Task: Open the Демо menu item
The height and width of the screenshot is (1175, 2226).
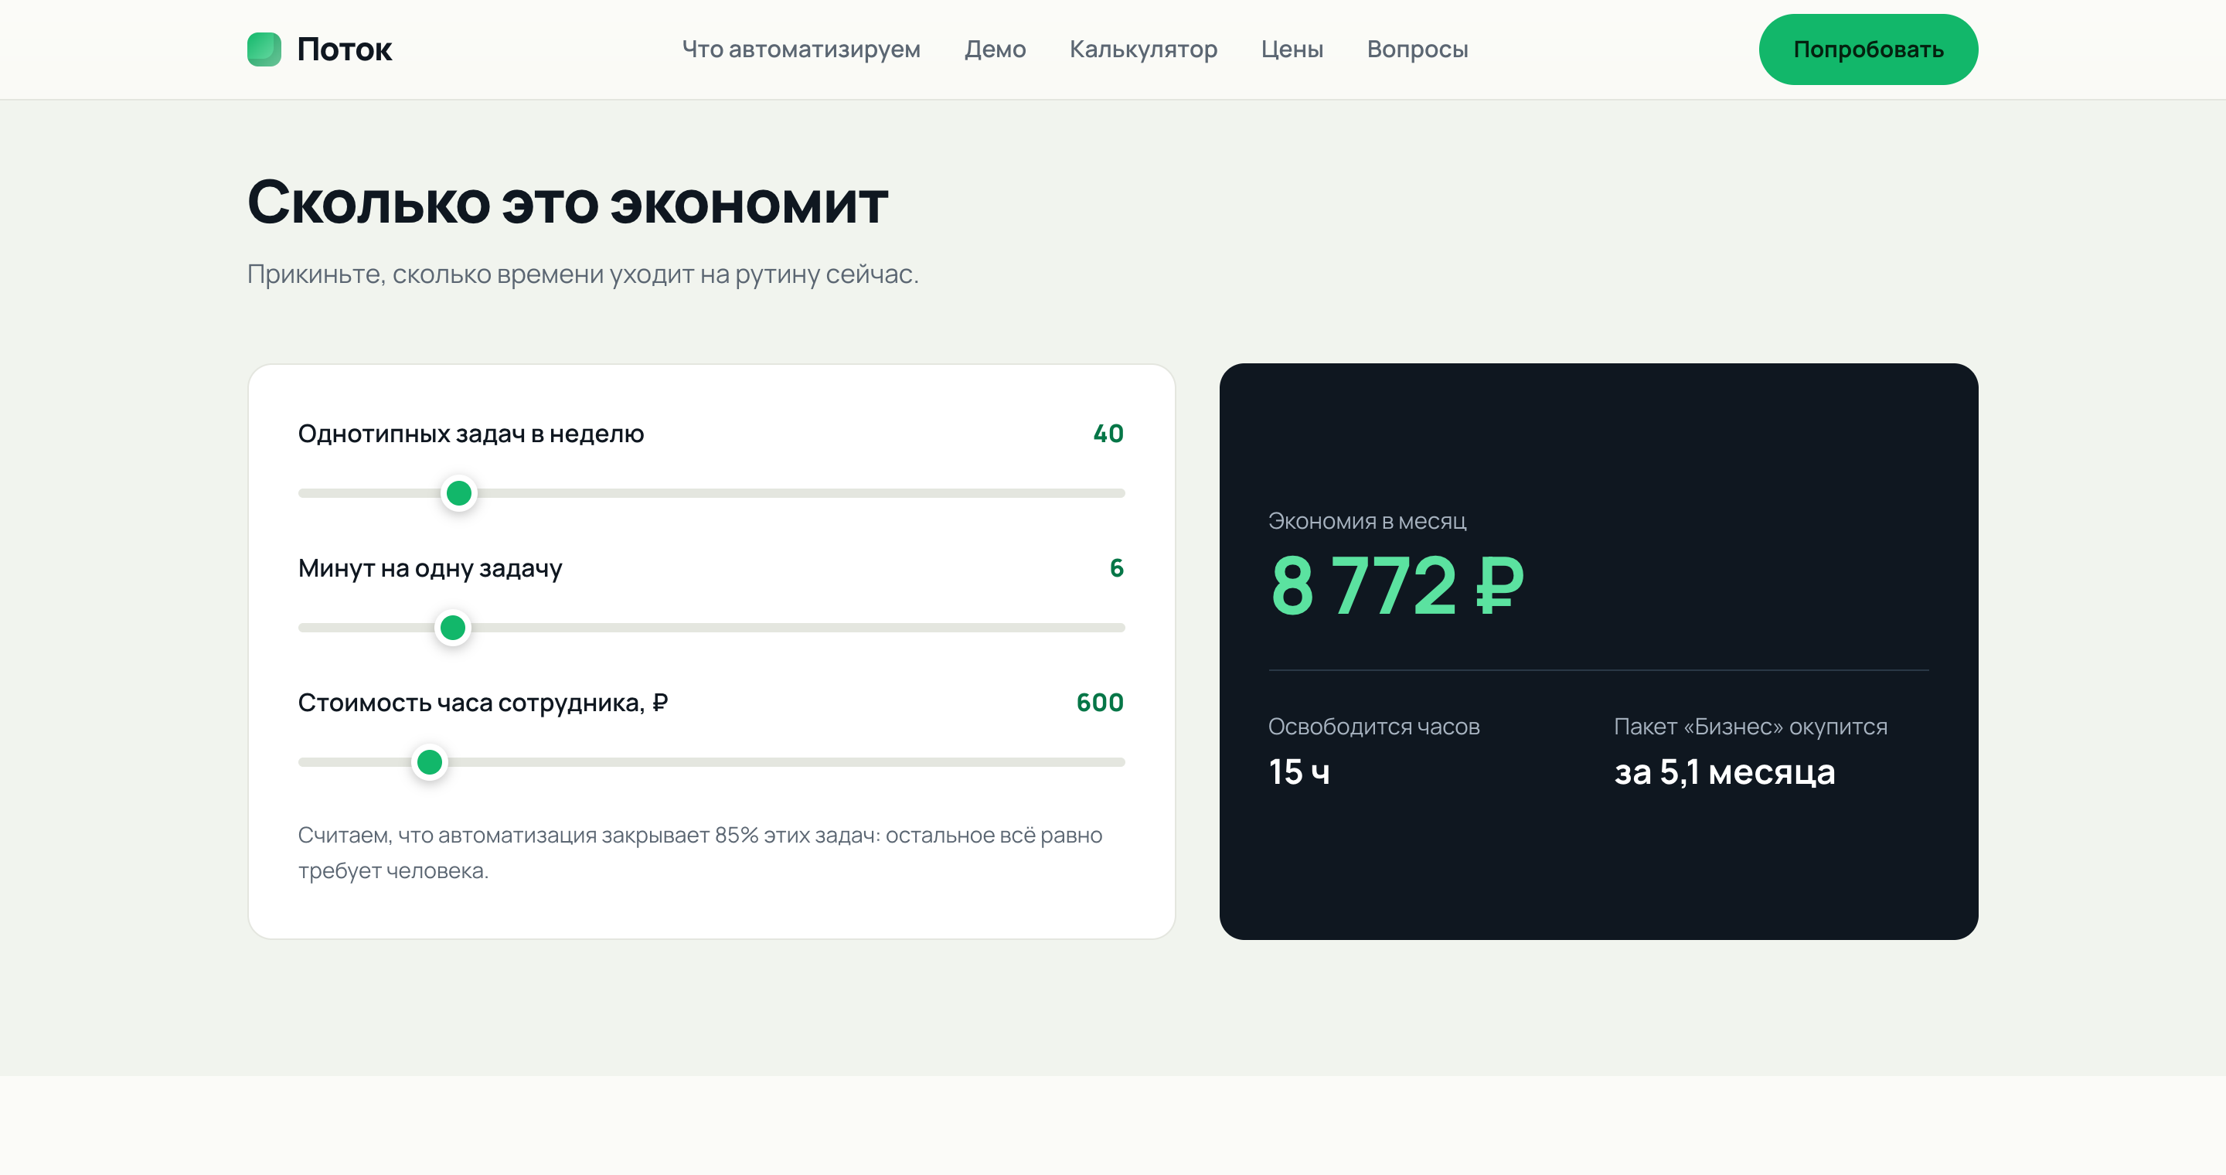Action: [x=995, y=49]
